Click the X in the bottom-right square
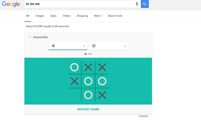This screenshot has width=201, height=121. pyautogui.click(x=102, y=95)
